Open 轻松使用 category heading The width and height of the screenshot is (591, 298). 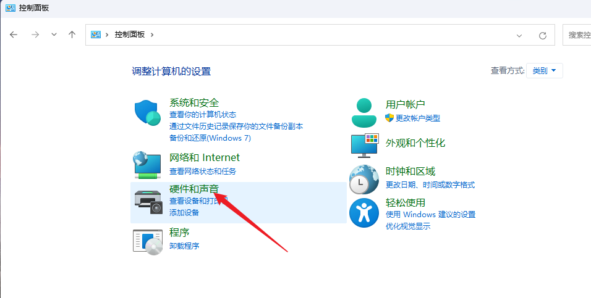point(406,202)
